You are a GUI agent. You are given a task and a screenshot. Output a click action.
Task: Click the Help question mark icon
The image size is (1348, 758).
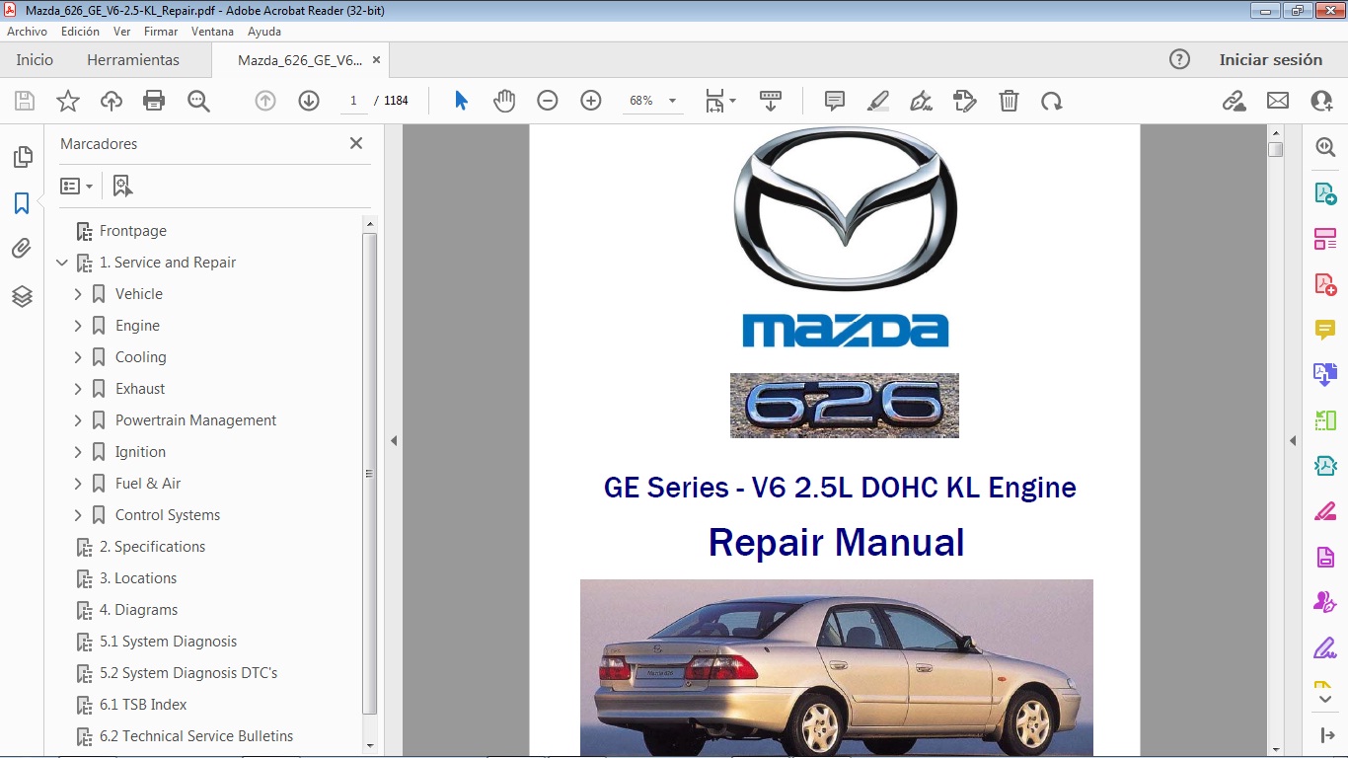pyautogui.click(x=1179, y=59)
